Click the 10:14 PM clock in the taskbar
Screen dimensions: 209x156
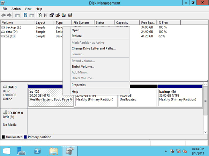(x=198, y=149)
